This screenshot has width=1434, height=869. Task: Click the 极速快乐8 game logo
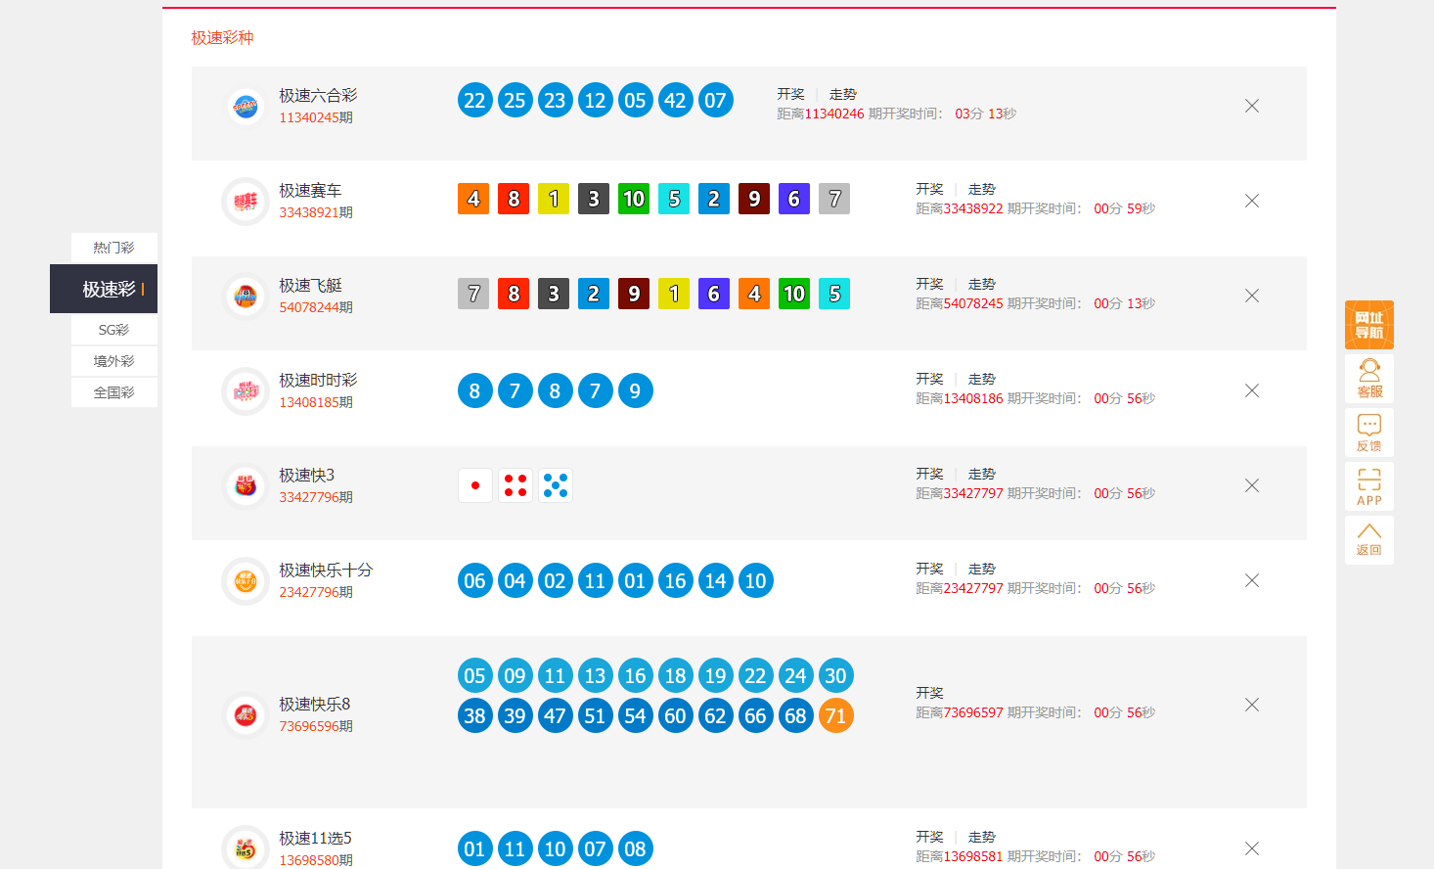point(245,714)
